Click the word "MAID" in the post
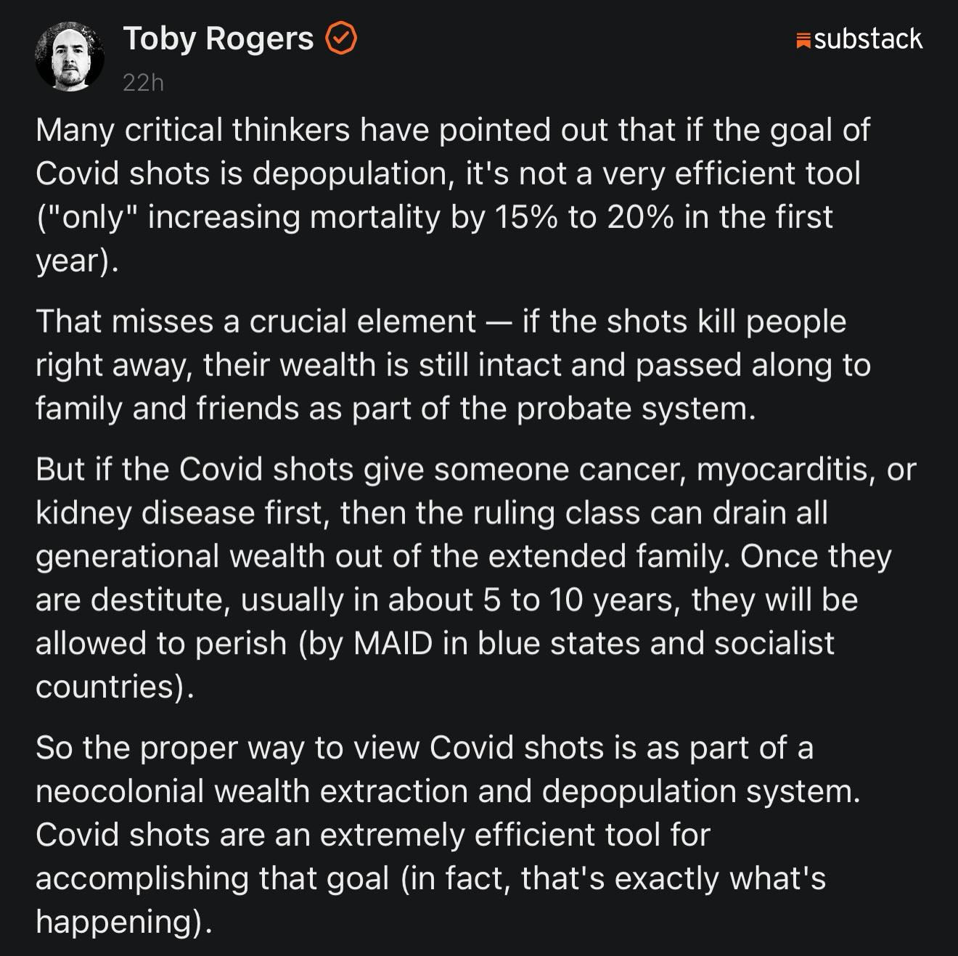 [x=393, y=643]
